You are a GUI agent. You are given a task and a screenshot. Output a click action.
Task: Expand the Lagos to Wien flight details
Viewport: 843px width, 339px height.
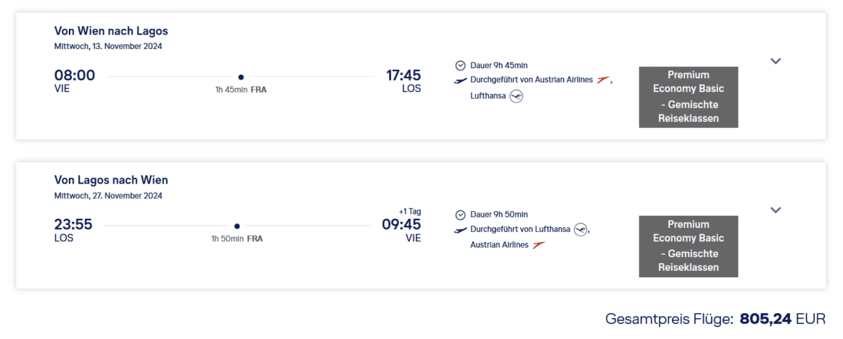click(776, 210)
